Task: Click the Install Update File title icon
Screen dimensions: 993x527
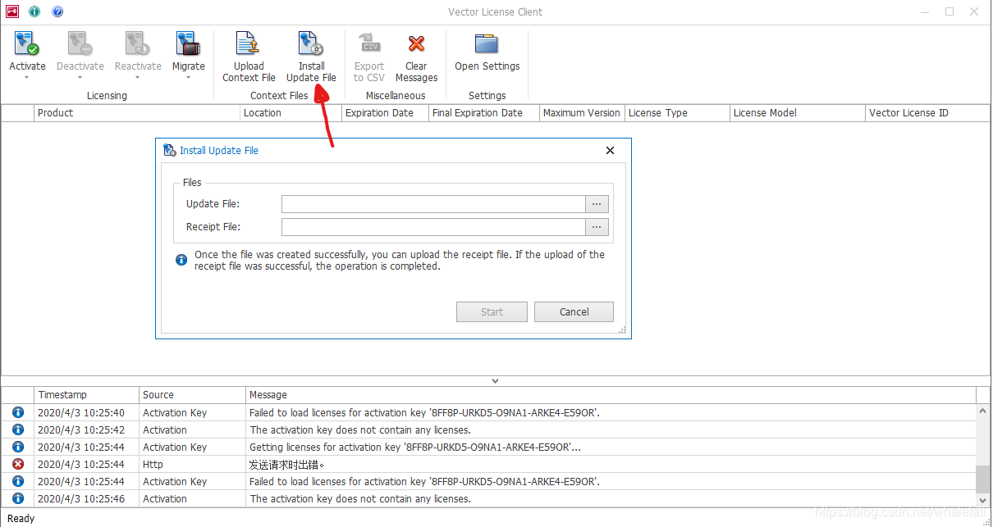Action: point(170,151)
